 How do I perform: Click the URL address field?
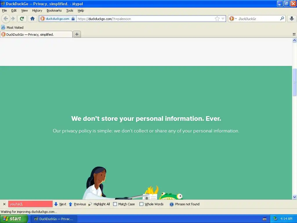146,19
